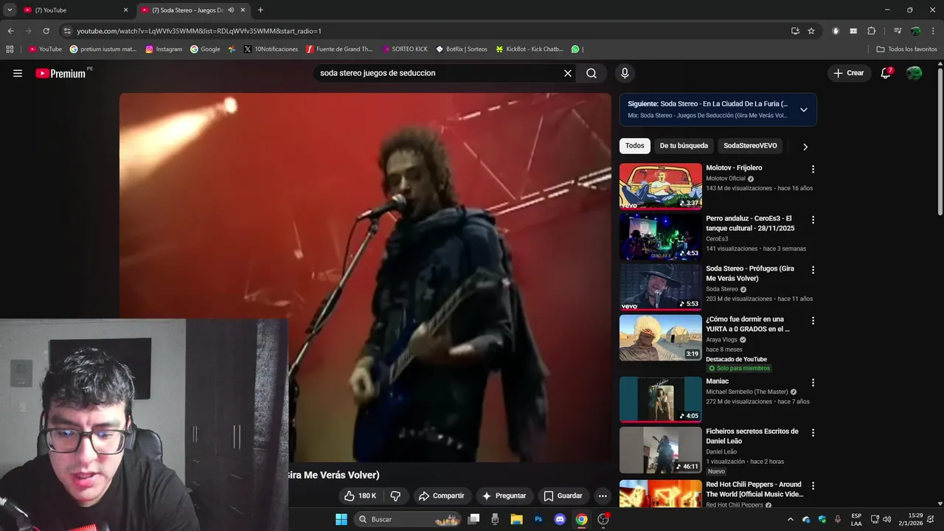Screen dimensions: 944x531
Task: Like the video with 180 K likes
Action: [360, 496]
